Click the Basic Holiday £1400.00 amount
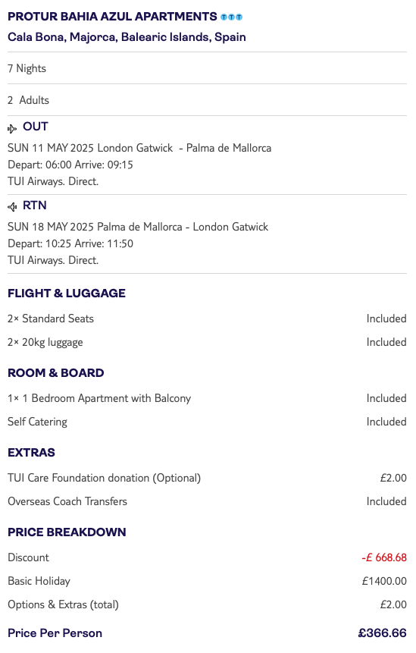Image resolution: width=416 pixels, height=653 pixels. click(x=384, y=581)
